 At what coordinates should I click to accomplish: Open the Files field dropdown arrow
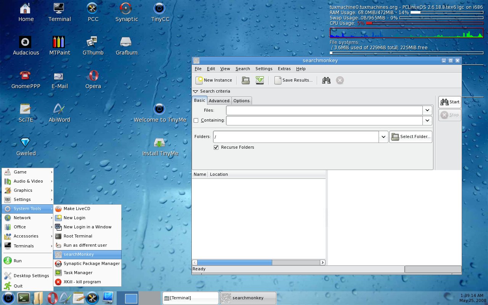pos(427,110)
